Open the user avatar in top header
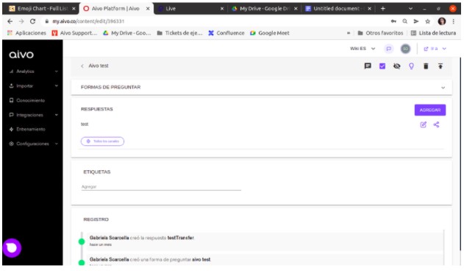 (405, 49)
